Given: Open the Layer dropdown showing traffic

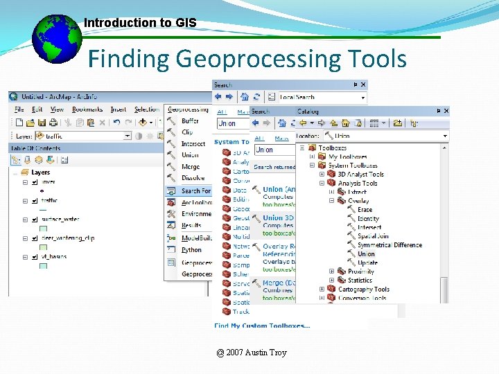Looking at the screenshot, I should [x=128, y=136].
